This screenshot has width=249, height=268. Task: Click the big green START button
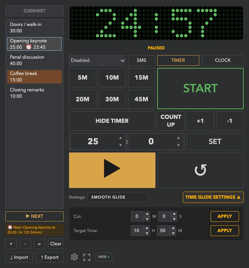200,89
